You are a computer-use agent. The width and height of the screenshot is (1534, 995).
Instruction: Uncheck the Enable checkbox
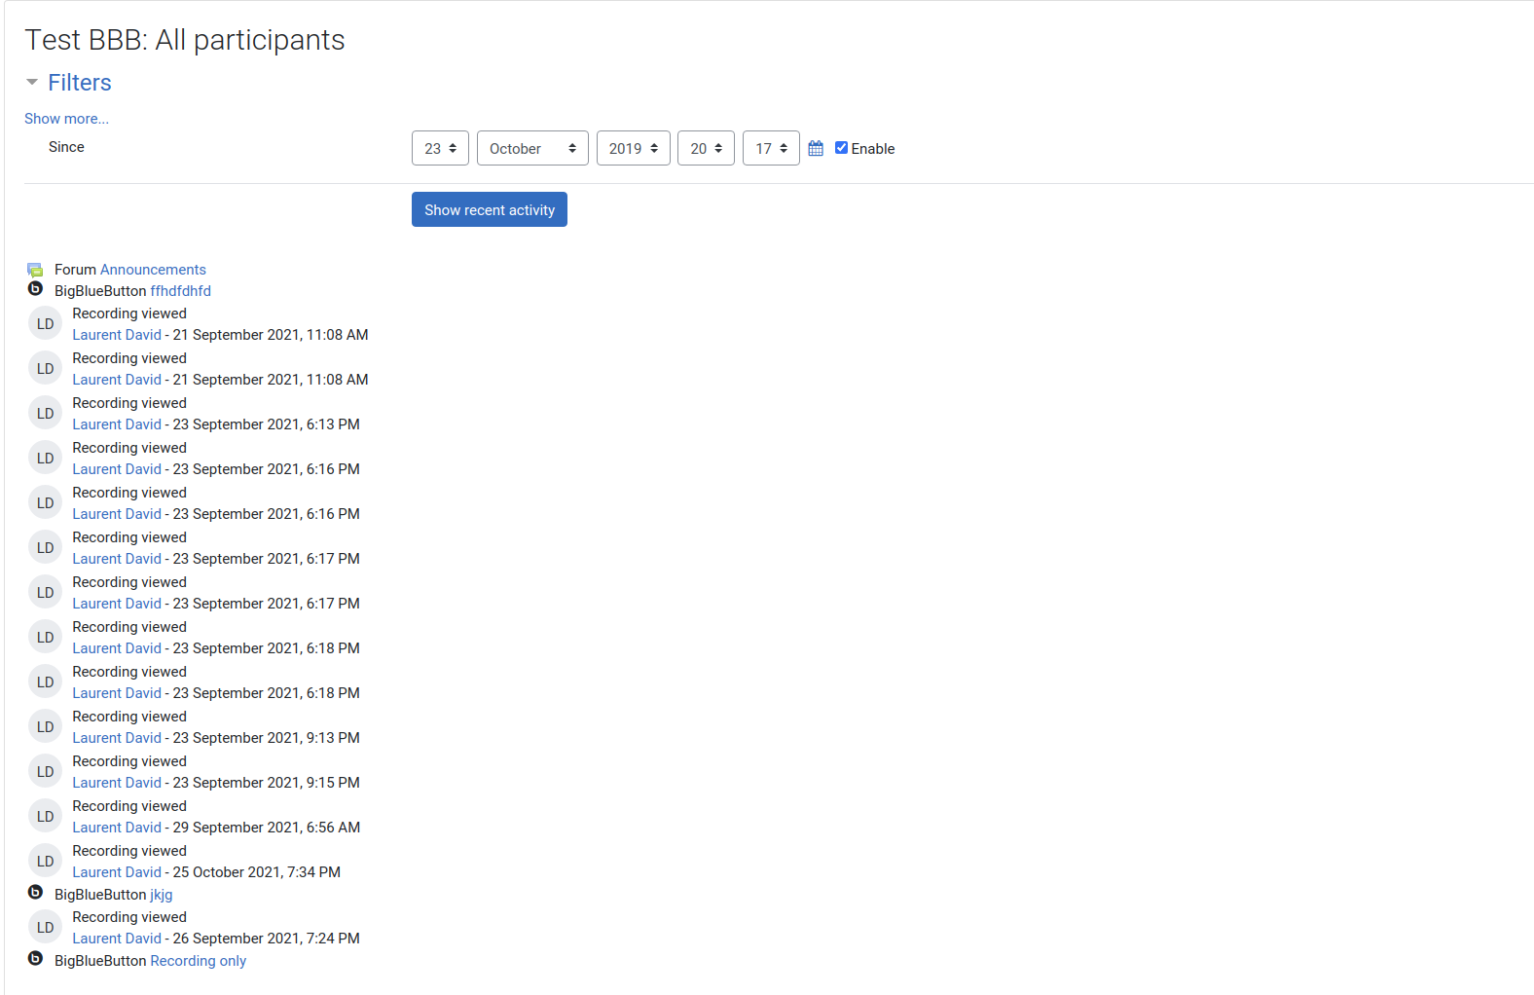[841, 148]
